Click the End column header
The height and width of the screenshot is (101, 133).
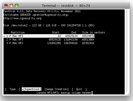(74, 32)
